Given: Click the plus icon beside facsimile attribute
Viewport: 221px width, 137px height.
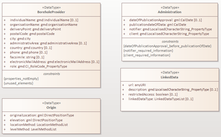Looking at the screenshot, I should pos(5,57).
